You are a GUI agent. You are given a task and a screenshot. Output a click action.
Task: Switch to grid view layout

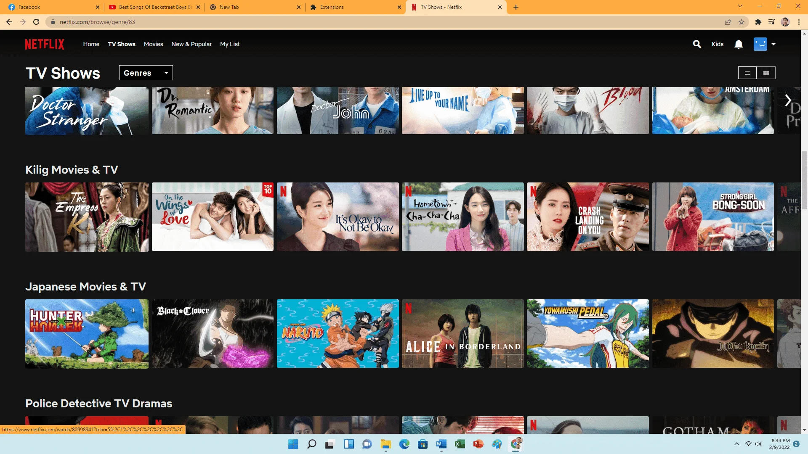[x=766, y=73]
